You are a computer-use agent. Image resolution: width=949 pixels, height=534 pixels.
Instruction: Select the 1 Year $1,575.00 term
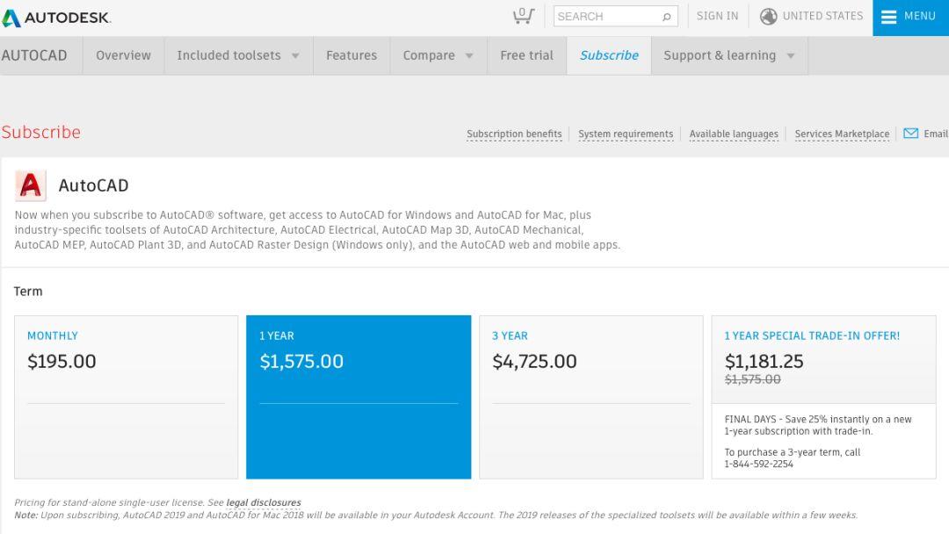359,397
